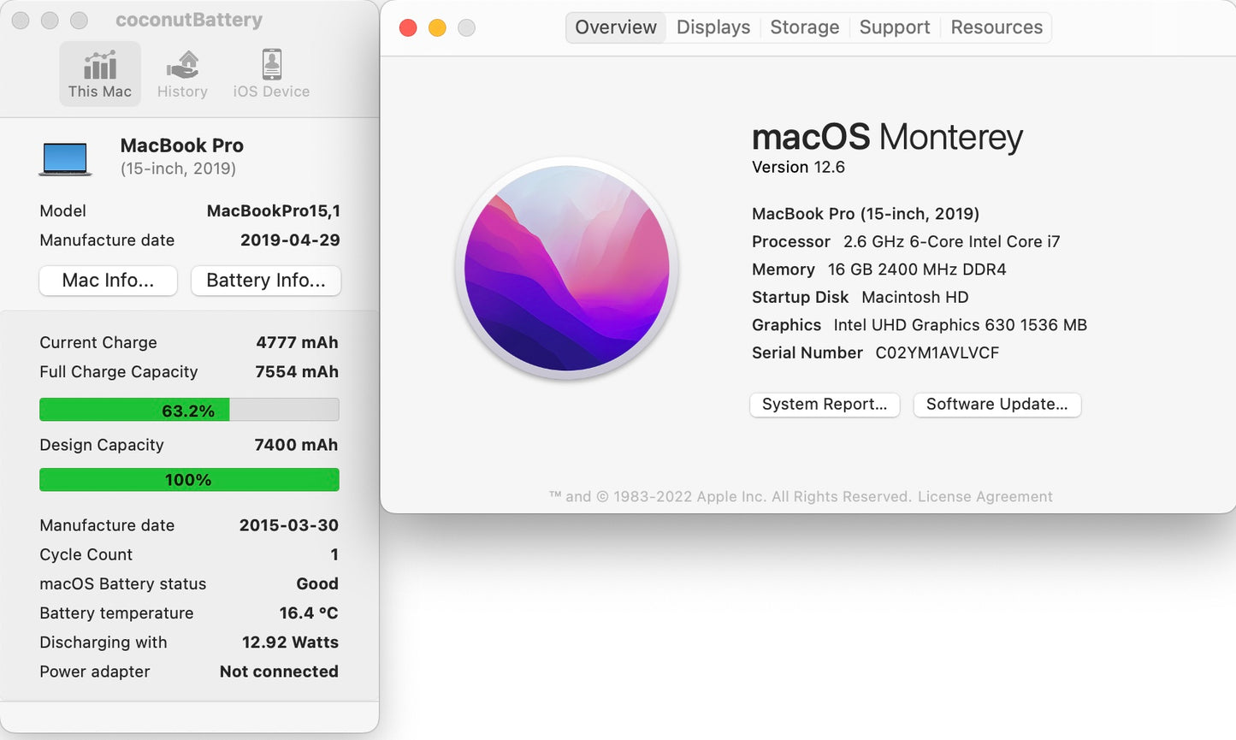
Task: Open the Storage tab
Action: (x=804, y=27)
